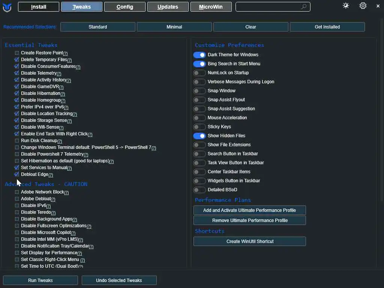384x288 pixels.
Task: Apply the Standard recommended selection
Action: point(98,27)
